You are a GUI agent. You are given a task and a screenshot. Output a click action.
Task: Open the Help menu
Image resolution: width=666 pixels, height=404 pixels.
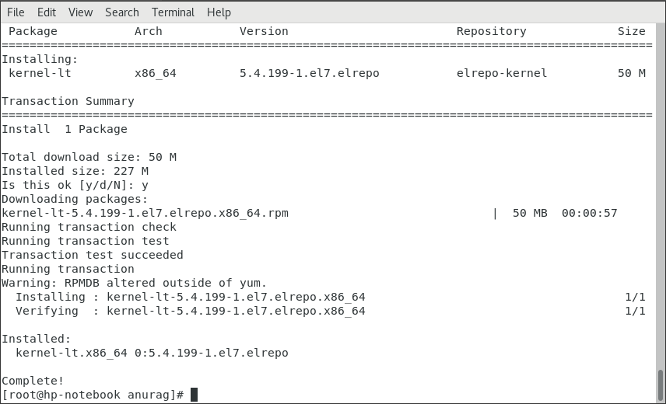219,12
